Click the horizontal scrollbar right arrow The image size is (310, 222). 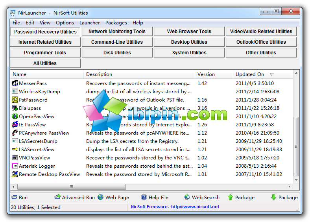pos(289,187)
